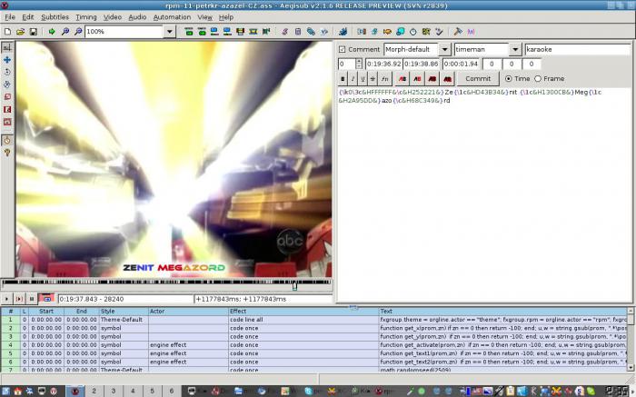
Task: Open the zoom level dropdown arrow
Action: click(170, 32)
